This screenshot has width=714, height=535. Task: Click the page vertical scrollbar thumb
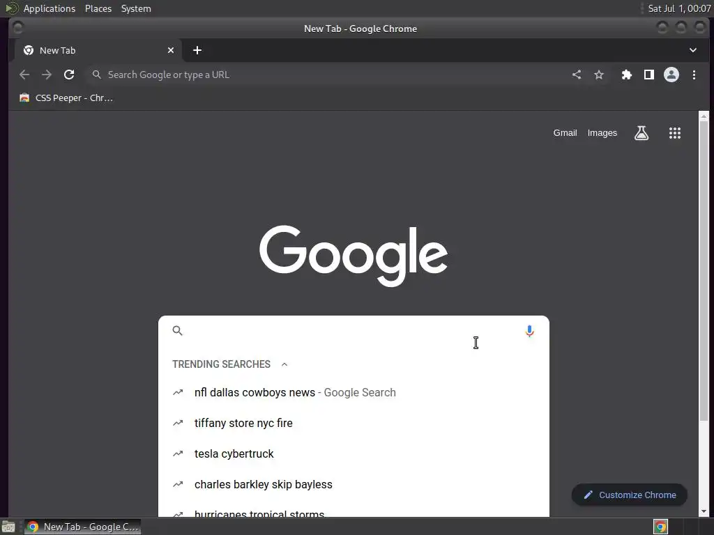coord(704,271)
